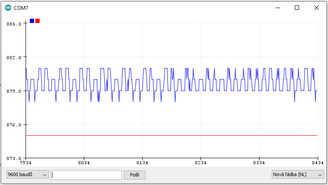Viewport: 328px width, 185px height.
Task: Click the 8134 x-axis tick label
Action: click(x=142, y=163)
